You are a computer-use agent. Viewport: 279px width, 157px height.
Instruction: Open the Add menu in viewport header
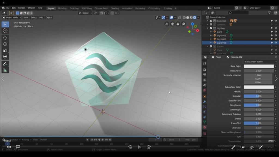(x=41, y=17)
